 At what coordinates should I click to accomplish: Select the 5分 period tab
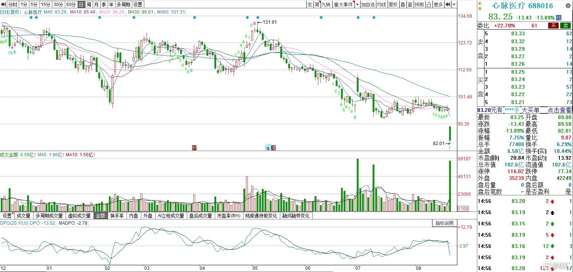(34, 5)
